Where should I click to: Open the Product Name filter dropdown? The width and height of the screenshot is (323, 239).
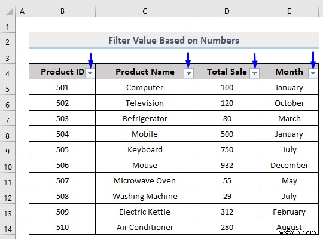coord(188,73)
